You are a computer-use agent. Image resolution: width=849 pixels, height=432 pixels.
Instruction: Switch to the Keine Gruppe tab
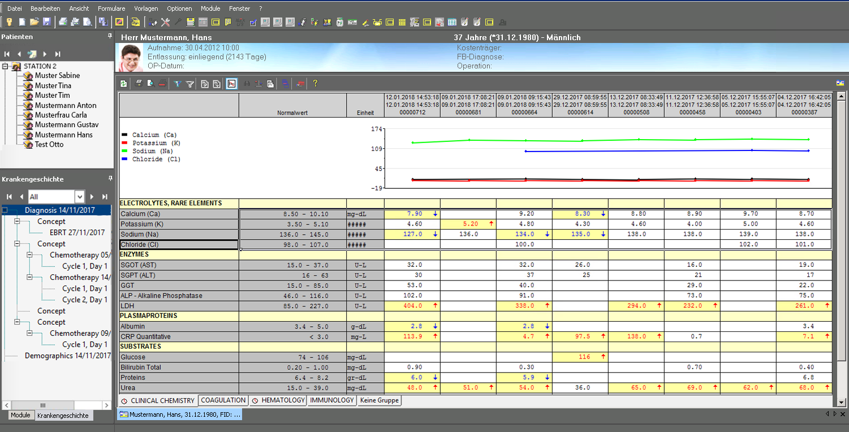380,400
